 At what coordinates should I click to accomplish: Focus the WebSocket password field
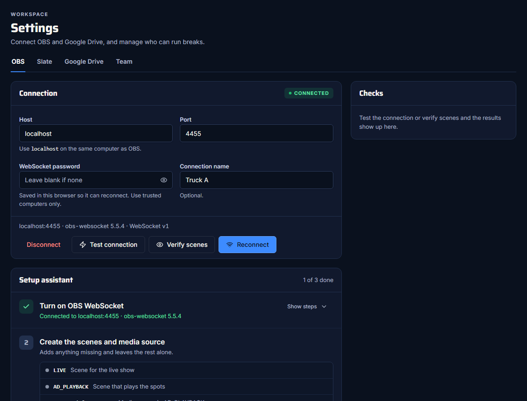pos(96,180)
